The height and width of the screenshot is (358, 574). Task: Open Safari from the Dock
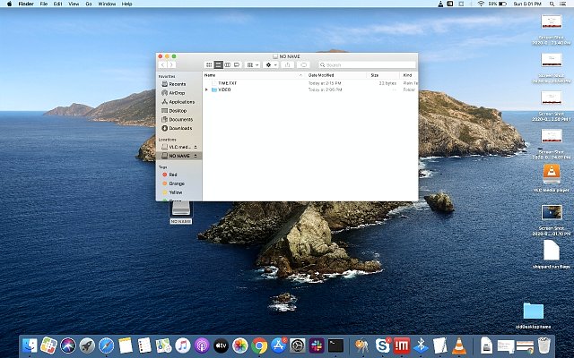point(107,345)
